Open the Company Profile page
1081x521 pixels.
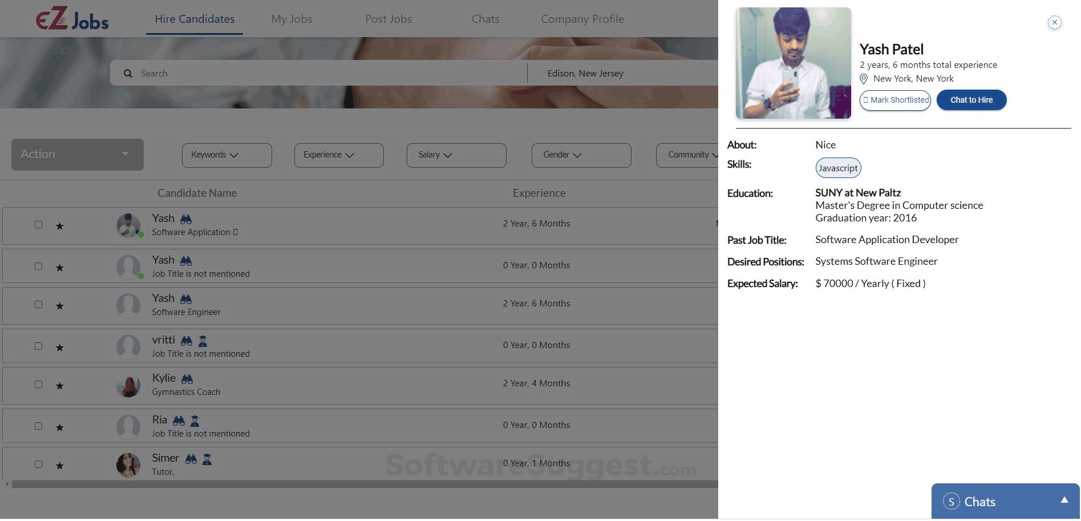(582, 18)
